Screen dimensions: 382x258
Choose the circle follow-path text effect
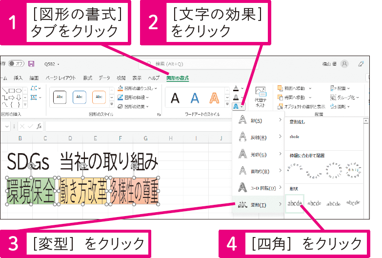334,170
